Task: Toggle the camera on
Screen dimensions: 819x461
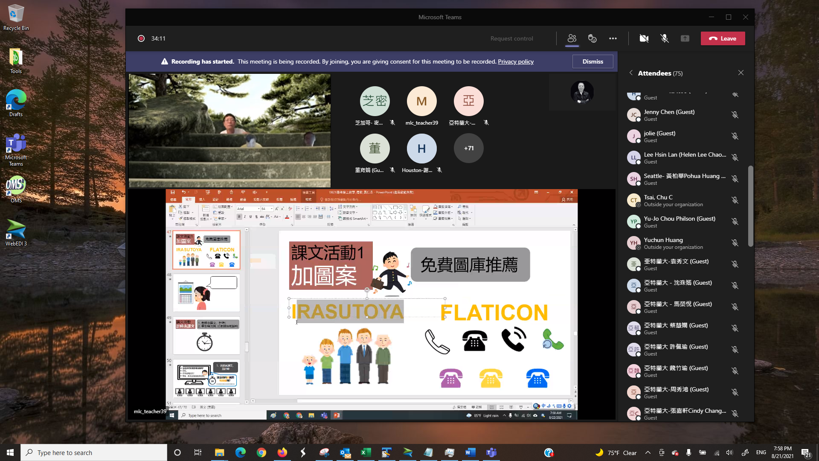Action: point(644,38)
